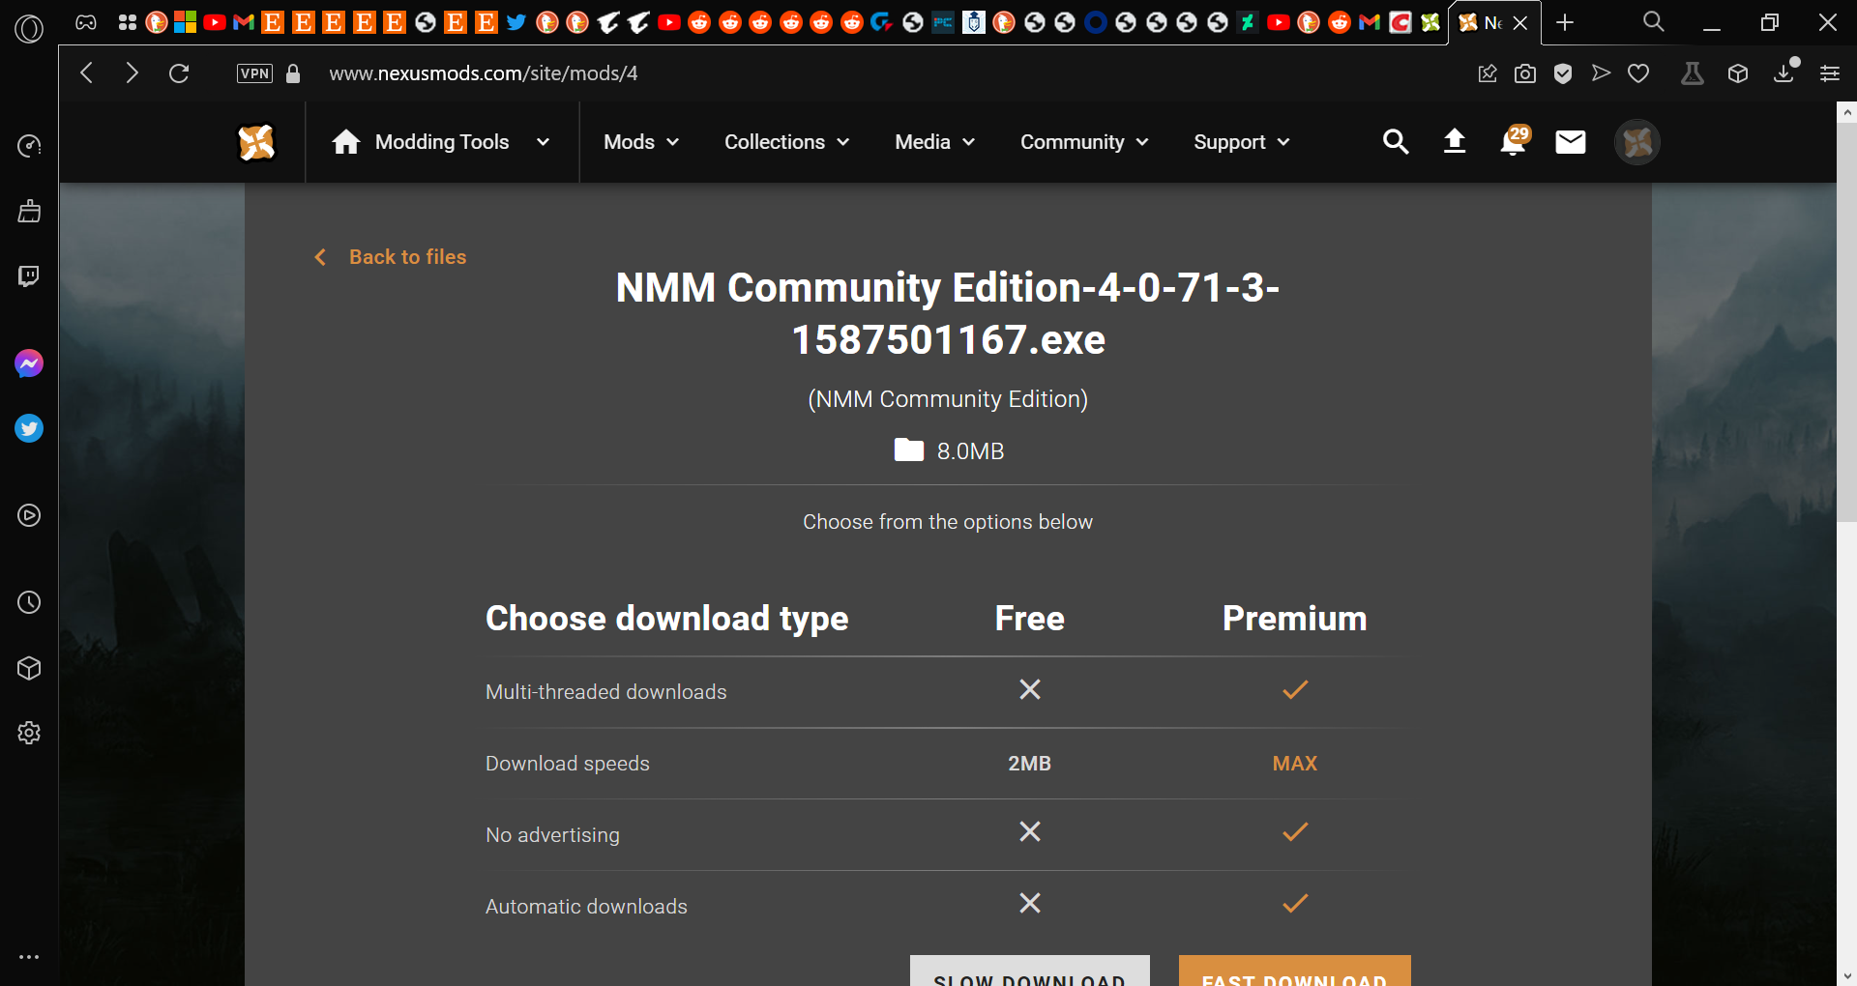Open Player sidebar icon
This screenshot has width=1857, height=986.
[29, 515]
